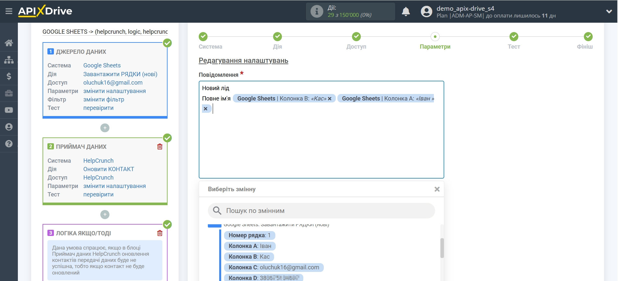Open YouTube video icon in sidebar
Screen dimensions: 618x281
(x=9, y=110)
